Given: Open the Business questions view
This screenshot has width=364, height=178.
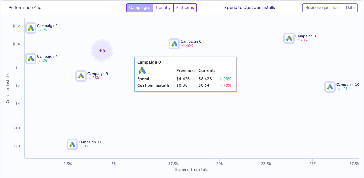Looking at the screenshot, I should tap(323, 8).
